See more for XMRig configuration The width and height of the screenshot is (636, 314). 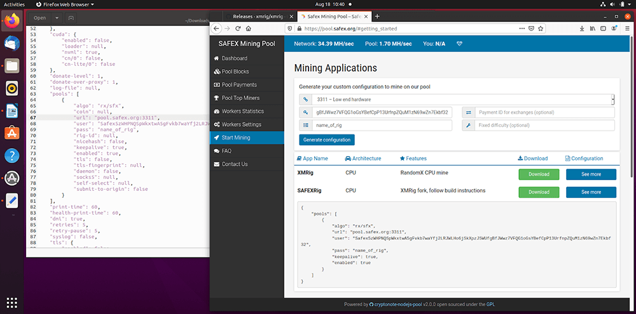point(591,174)
